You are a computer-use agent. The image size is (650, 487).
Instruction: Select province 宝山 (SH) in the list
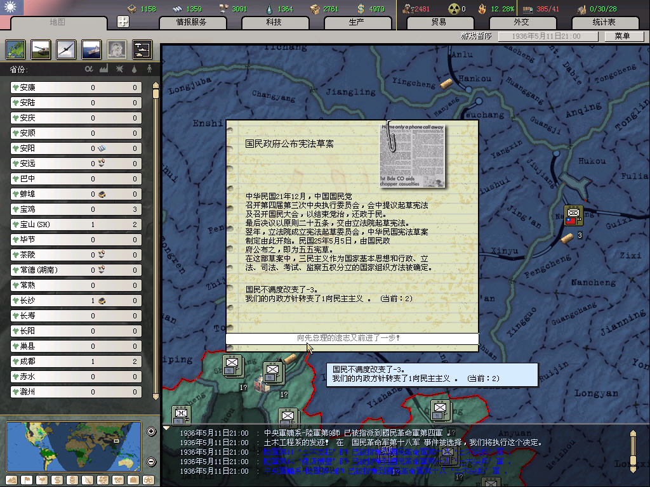(76, 224)
